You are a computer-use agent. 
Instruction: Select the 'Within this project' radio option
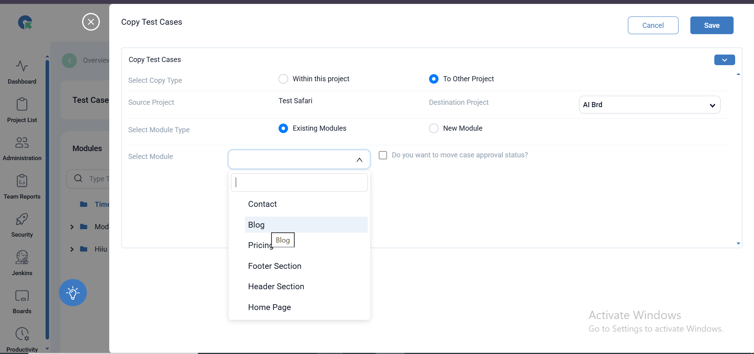click(283, 79)
